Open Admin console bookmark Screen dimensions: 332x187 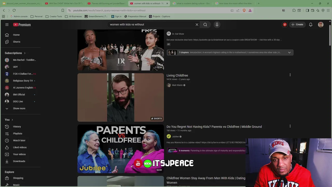pyautogui.click(x=18, y=16)
